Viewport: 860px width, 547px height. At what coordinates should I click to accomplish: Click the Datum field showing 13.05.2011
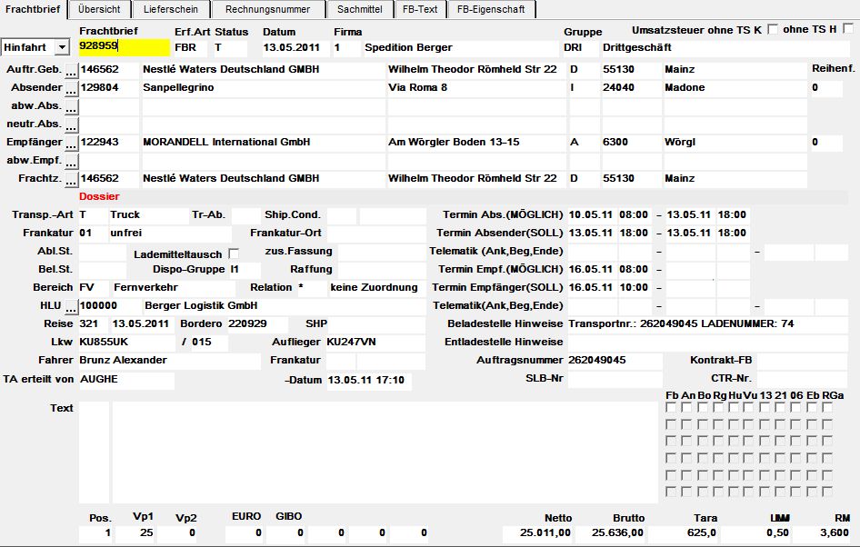pyautogui.click(x=295, y=47)
